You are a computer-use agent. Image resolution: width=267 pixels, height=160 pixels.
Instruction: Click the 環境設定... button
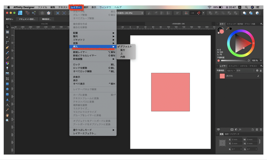[46, 19]
